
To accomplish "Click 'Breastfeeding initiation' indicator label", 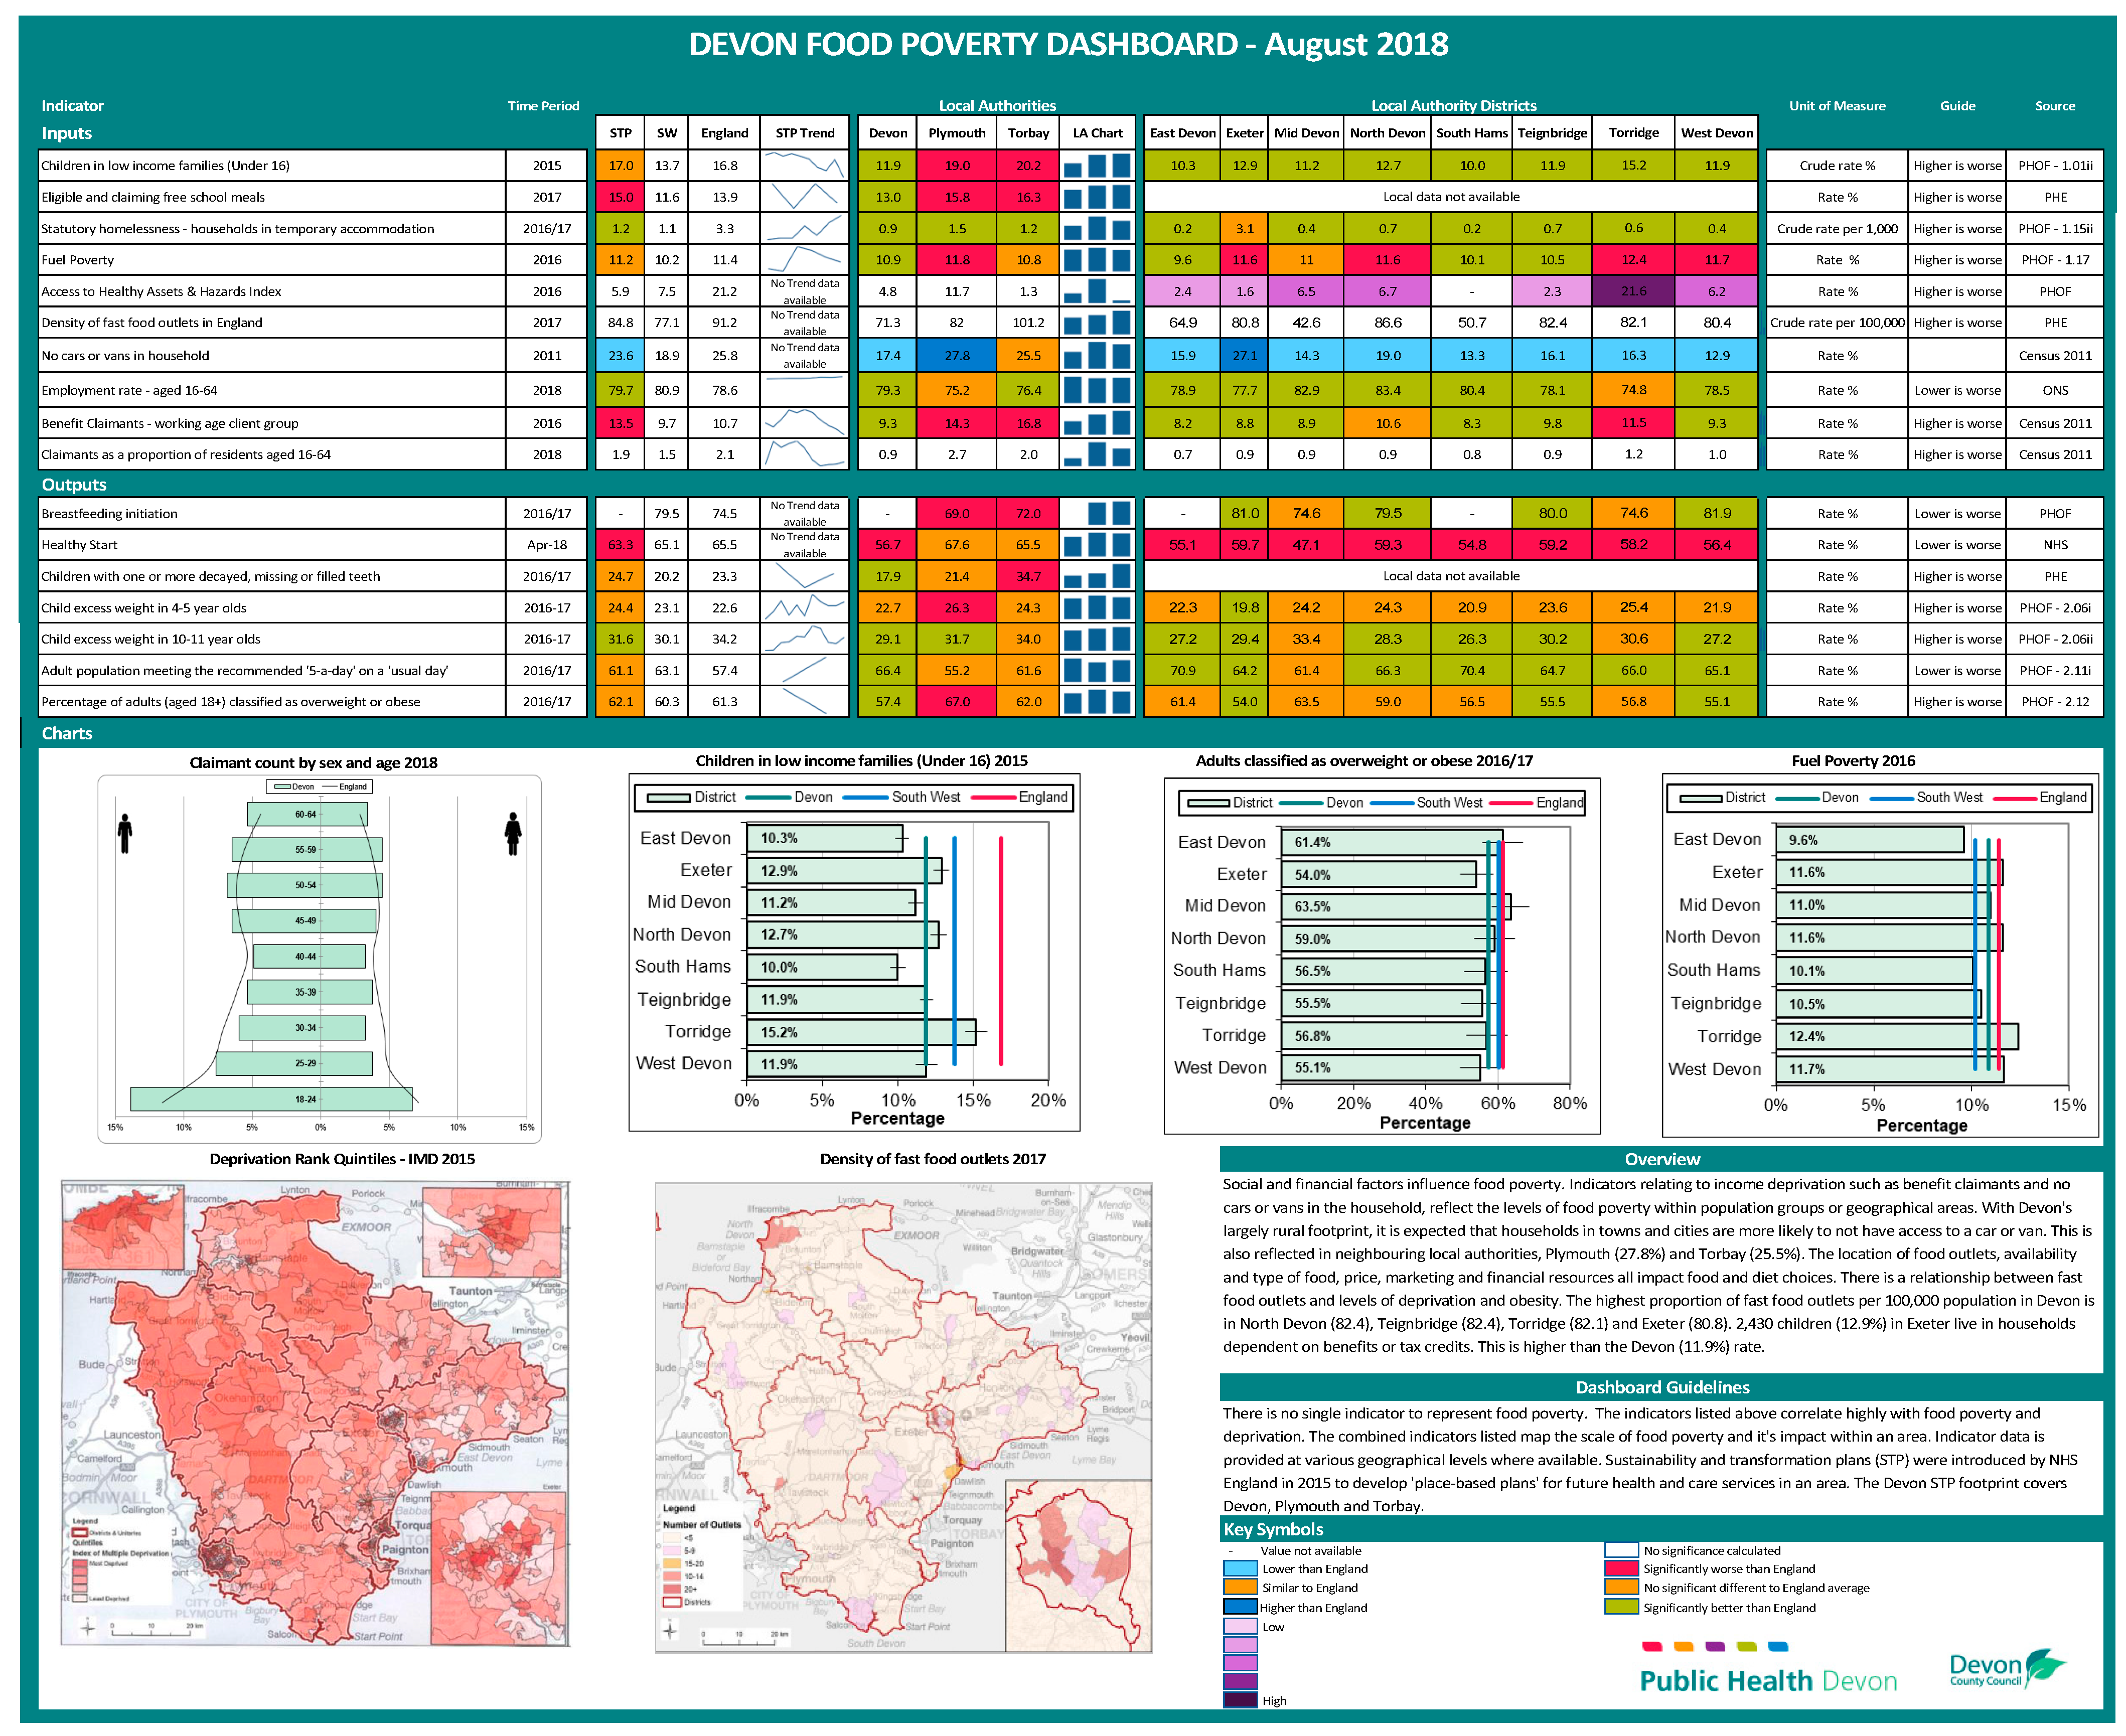I will tap(109, 514).
